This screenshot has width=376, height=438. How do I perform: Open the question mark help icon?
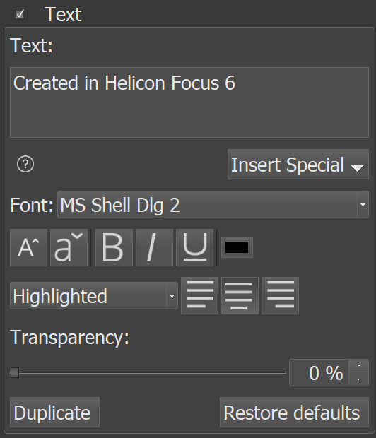[x=25, y=164]
